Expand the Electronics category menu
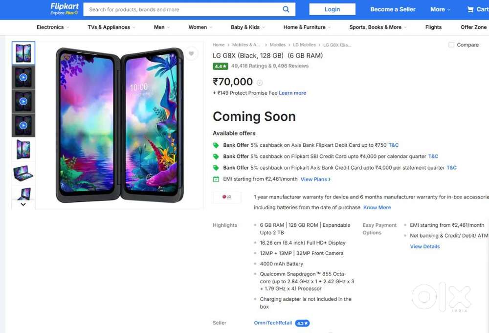The height and width of the screenshot is (333, 489). click(x=53, y=27)
